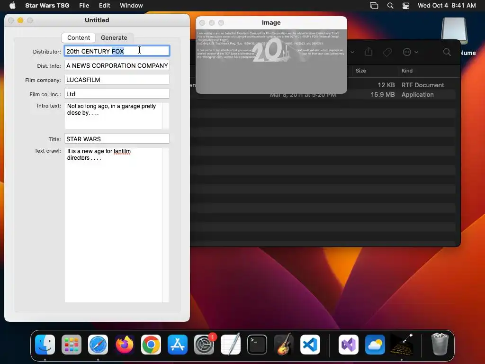485x364 pixels.
Task: Click the misspelled word fanfilm
Action: click(122, 151)
